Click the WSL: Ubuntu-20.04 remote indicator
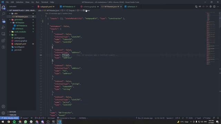Screen dimensions: 221x124 coord(10,118)
